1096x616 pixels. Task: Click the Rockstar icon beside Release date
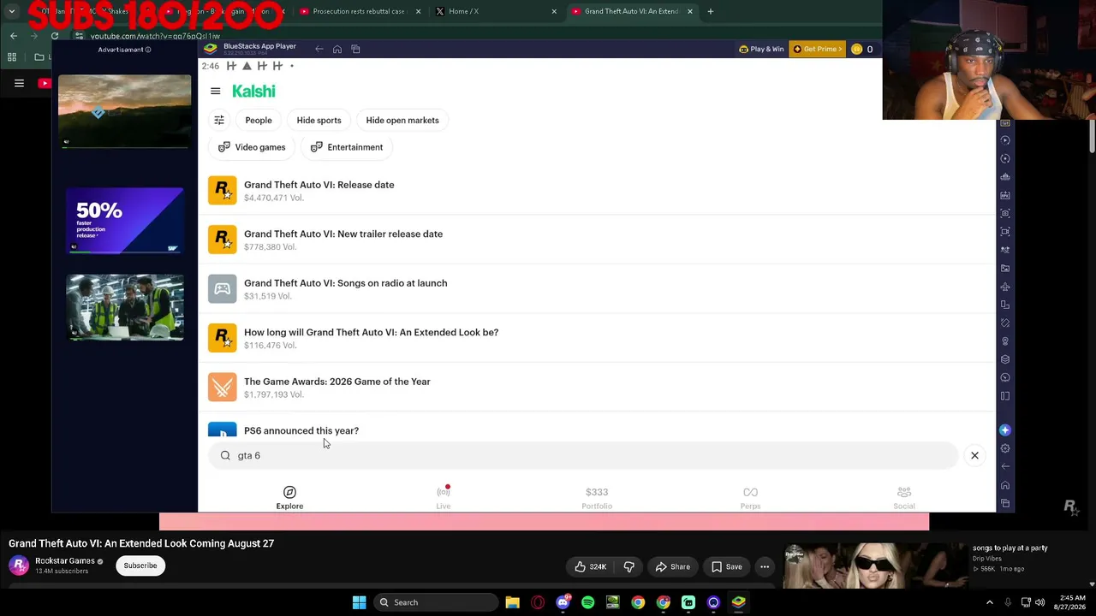222,190
